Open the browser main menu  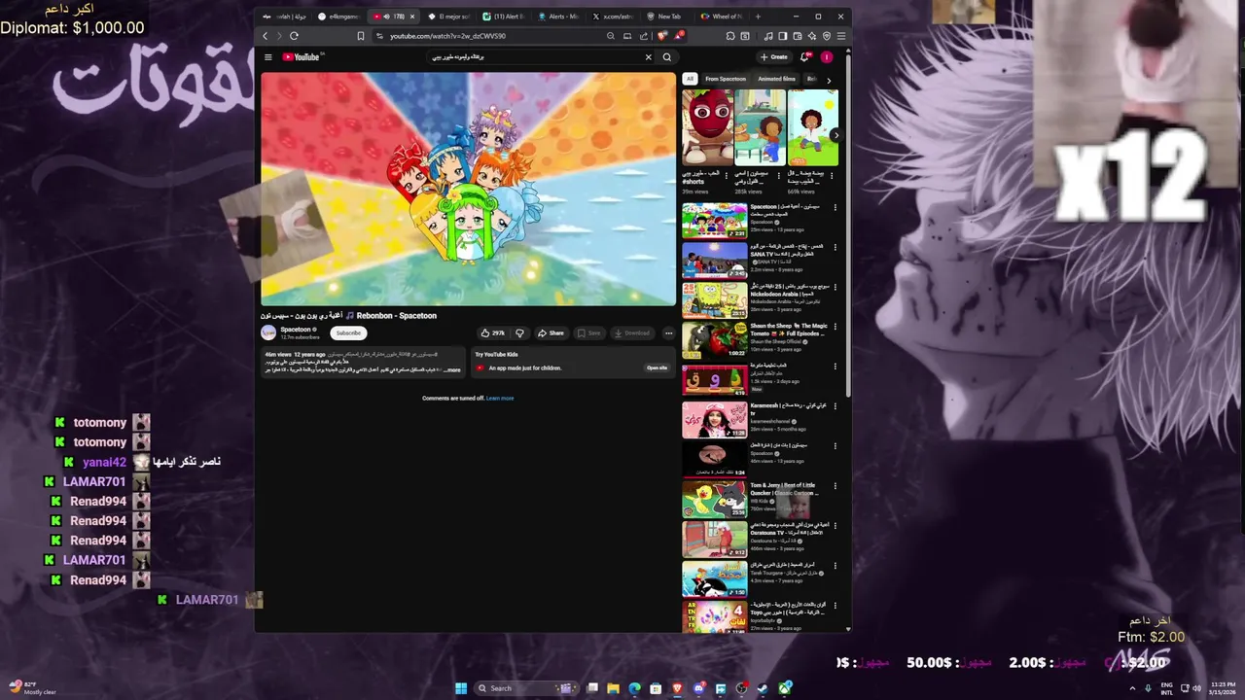pos(841,36)
